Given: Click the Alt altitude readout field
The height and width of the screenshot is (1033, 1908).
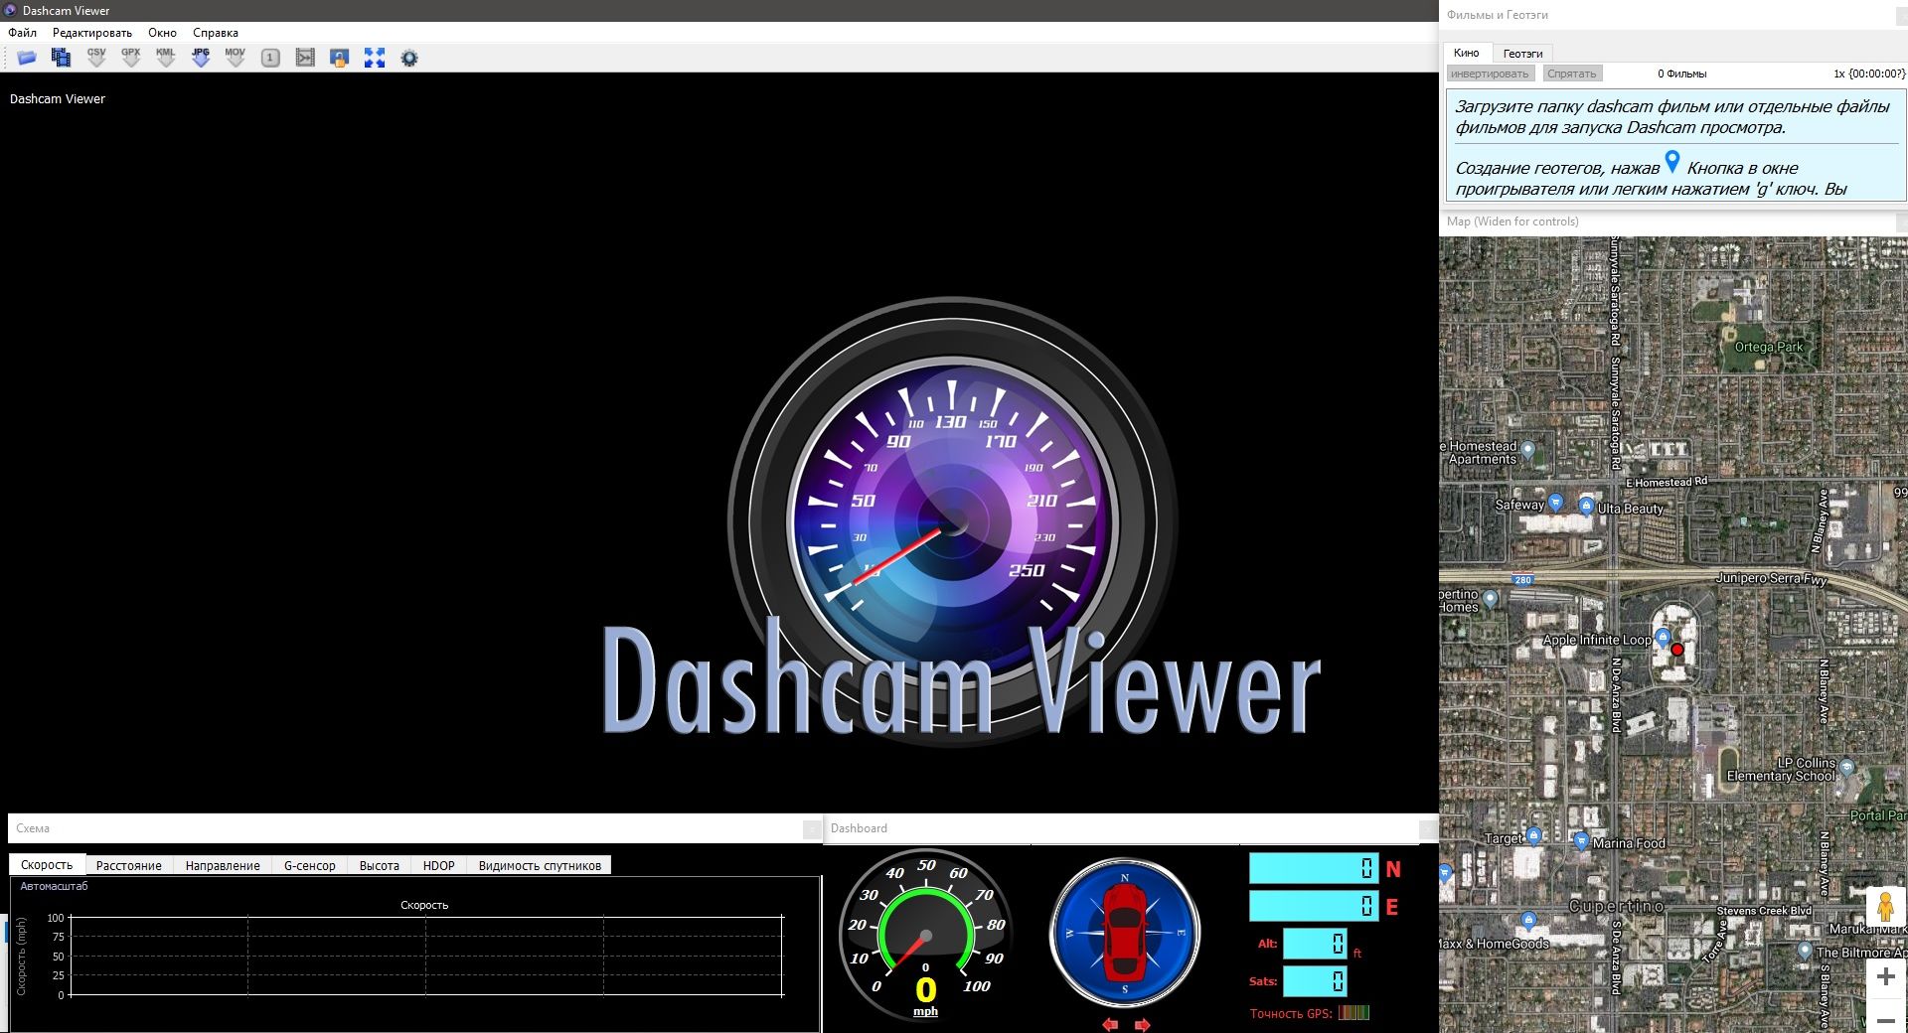Looking at the screenshot, I should click(1315, 944).
